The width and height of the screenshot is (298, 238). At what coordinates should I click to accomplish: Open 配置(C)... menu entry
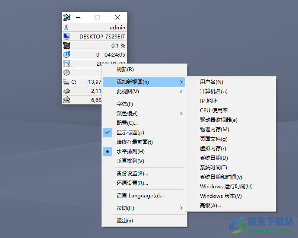[144, 123]
